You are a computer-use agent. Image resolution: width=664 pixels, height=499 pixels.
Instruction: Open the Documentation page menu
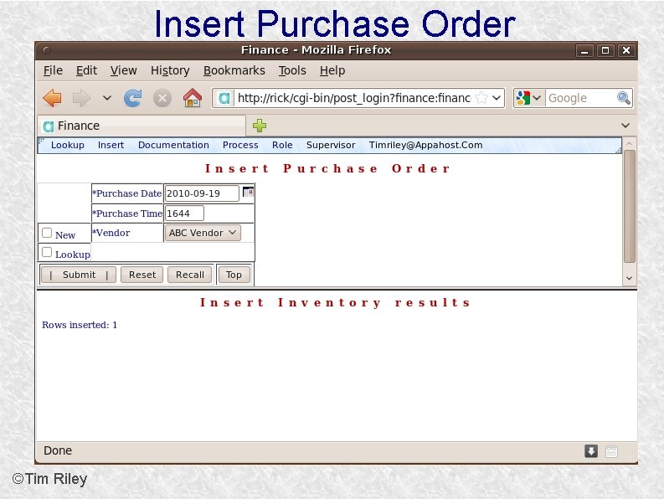[x=173, y=145]
